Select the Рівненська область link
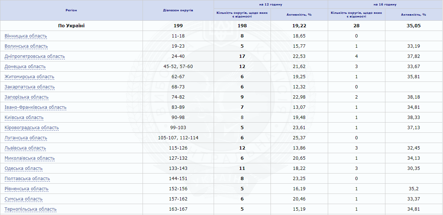This screenshot has width=443, height=215. click(27, 189)
